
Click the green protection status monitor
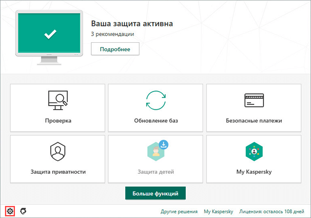[49, 37]
